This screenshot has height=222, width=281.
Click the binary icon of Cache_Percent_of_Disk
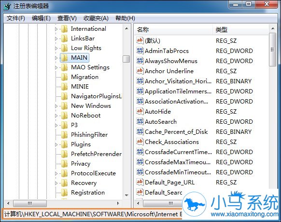coord(140,131)
